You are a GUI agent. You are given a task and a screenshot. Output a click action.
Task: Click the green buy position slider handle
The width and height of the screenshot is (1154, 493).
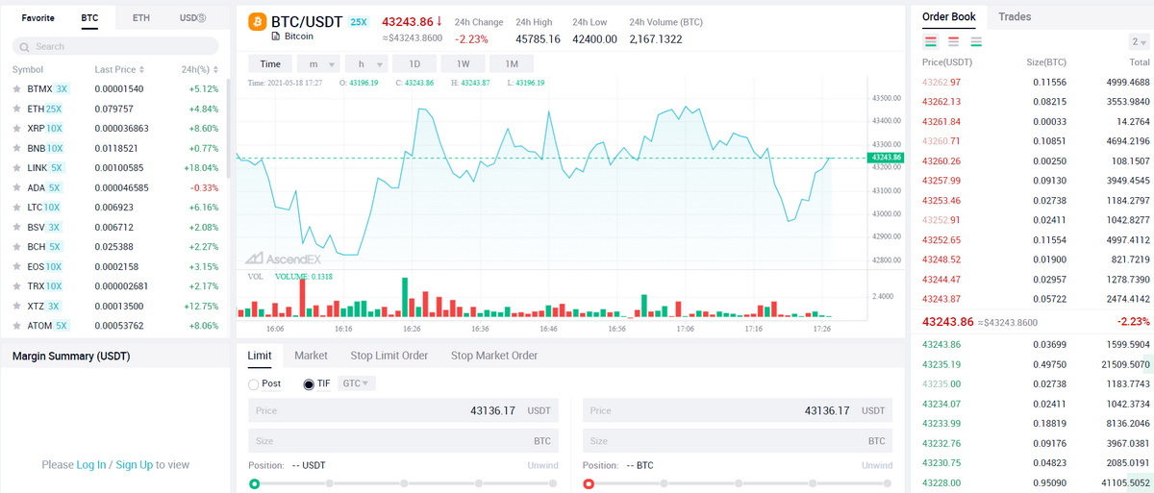point(254,483)
